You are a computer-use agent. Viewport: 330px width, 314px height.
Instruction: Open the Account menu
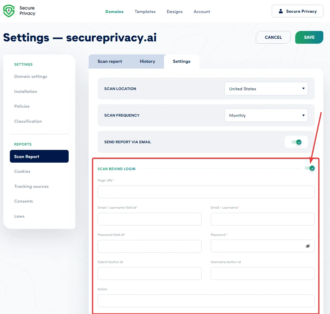pyautogui.click(x=202, y=12)
